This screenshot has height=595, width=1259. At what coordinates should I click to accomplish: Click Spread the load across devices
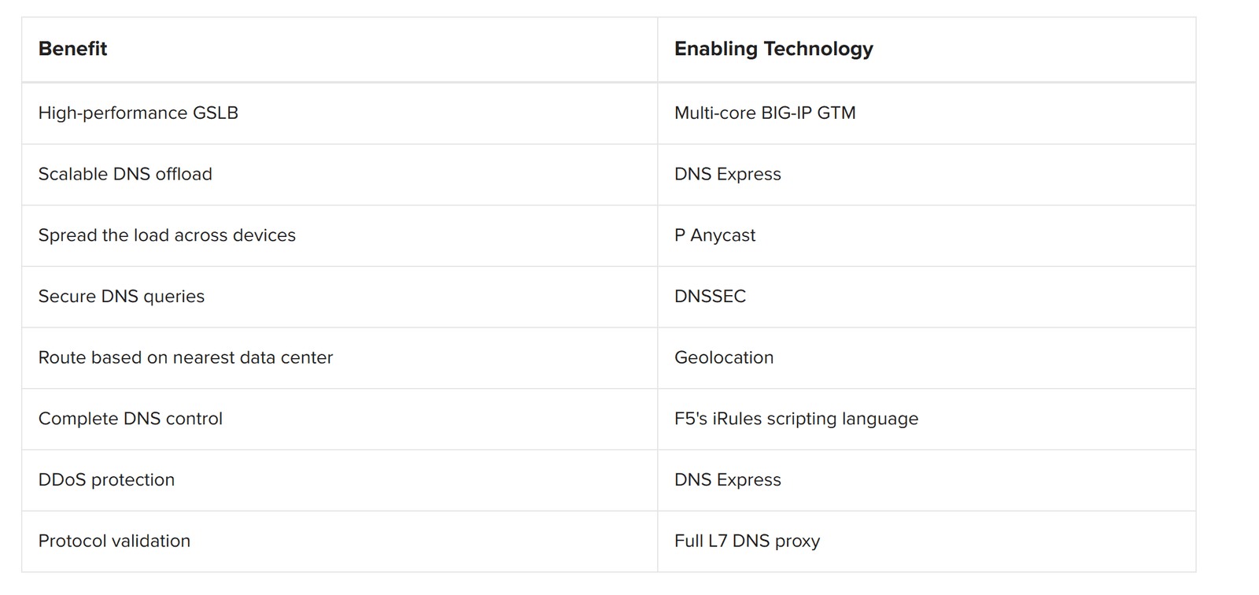[x=167, y=235]
